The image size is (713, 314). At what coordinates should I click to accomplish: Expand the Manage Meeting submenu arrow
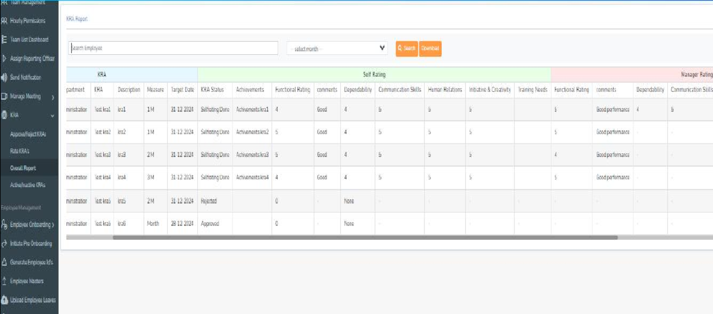pyautogui.click(x=53, y=97)
